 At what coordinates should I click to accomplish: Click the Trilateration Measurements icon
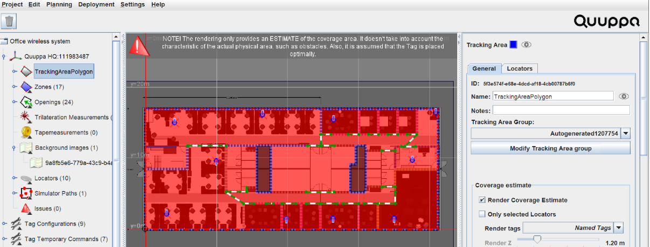[x=26, y=117]
